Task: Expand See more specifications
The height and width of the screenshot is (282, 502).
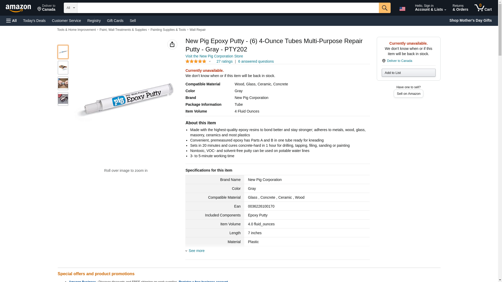Action: [196, 251]
